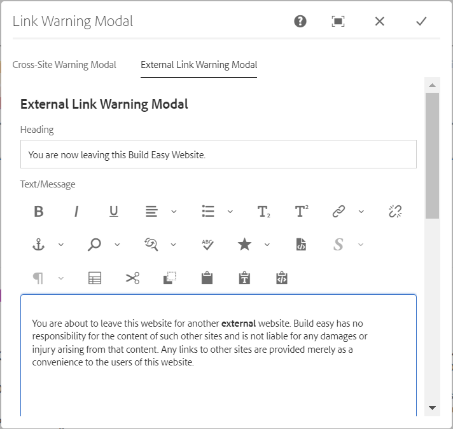The image size is (453, 429).
Task: Run the spell checker
Action: pos(207,245)
